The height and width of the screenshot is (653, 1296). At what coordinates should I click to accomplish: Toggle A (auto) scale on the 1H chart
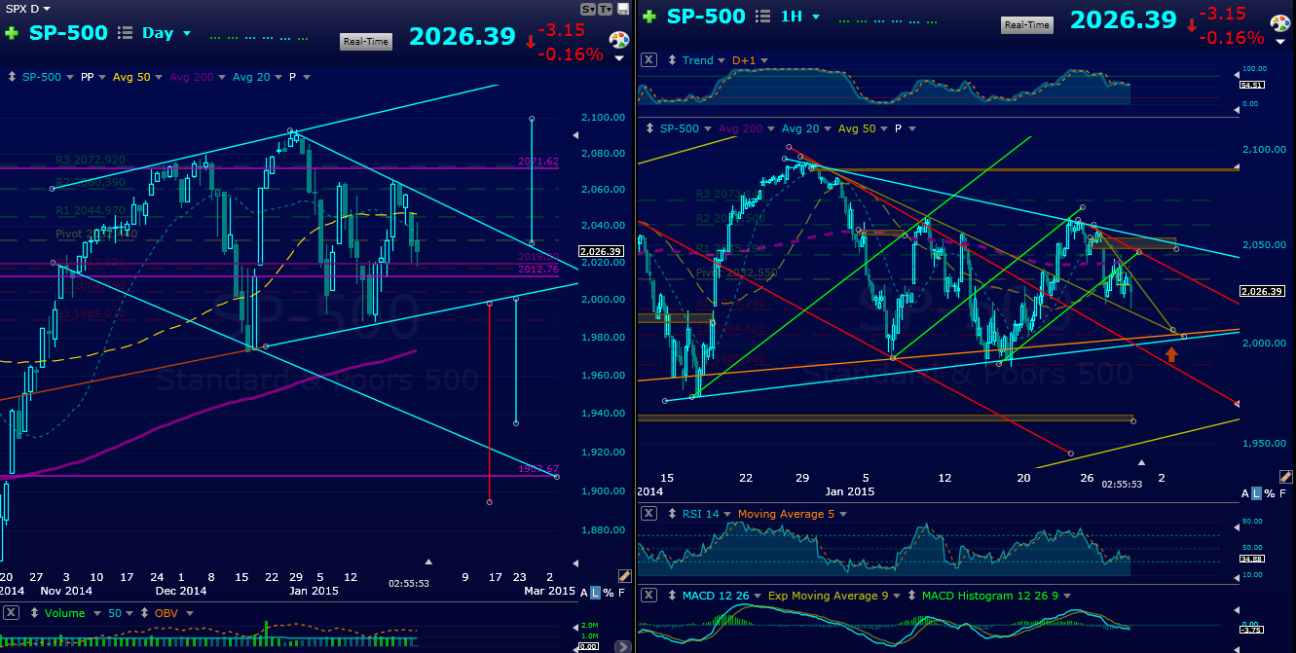pos(1245,494)
